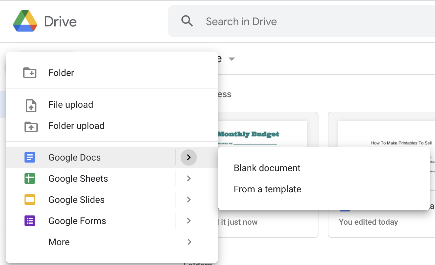Open the My Drive dropdown arrow
This screenshot has height=265, width=435.
pos(232,59)
